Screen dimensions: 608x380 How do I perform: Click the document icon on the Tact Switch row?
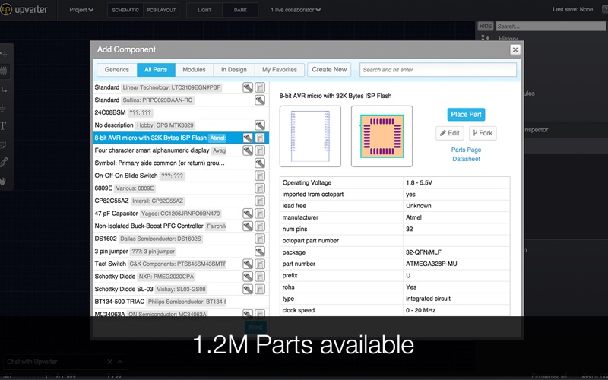(x=260, y=264)
